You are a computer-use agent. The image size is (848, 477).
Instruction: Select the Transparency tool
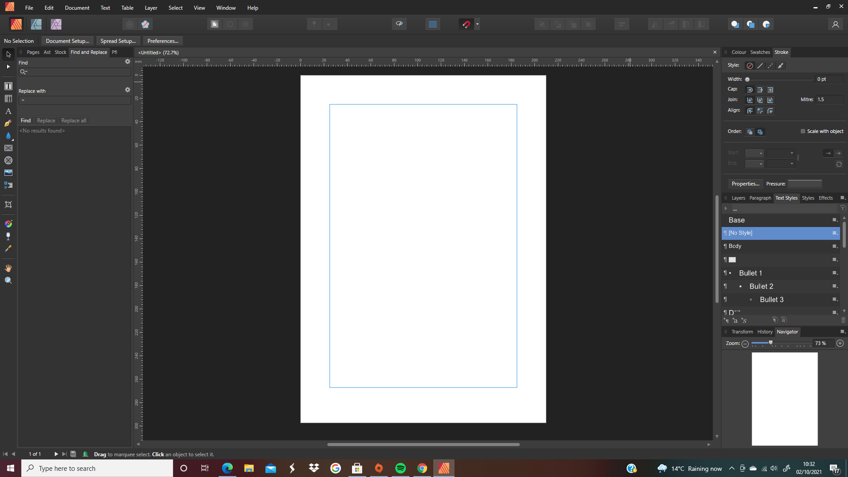8,236
